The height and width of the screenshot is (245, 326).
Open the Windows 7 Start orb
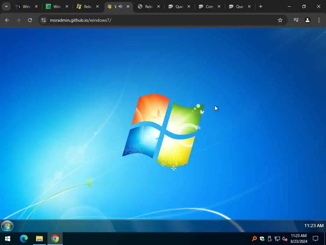(7, 226)
